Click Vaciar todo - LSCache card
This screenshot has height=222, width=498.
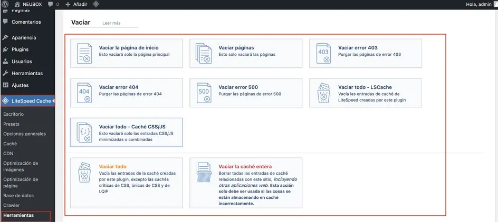366,93
